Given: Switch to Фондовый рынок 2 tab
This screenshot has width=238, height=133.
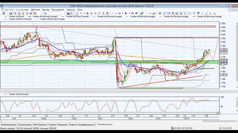Looking at the screenshot, I should tap(87, 125).
